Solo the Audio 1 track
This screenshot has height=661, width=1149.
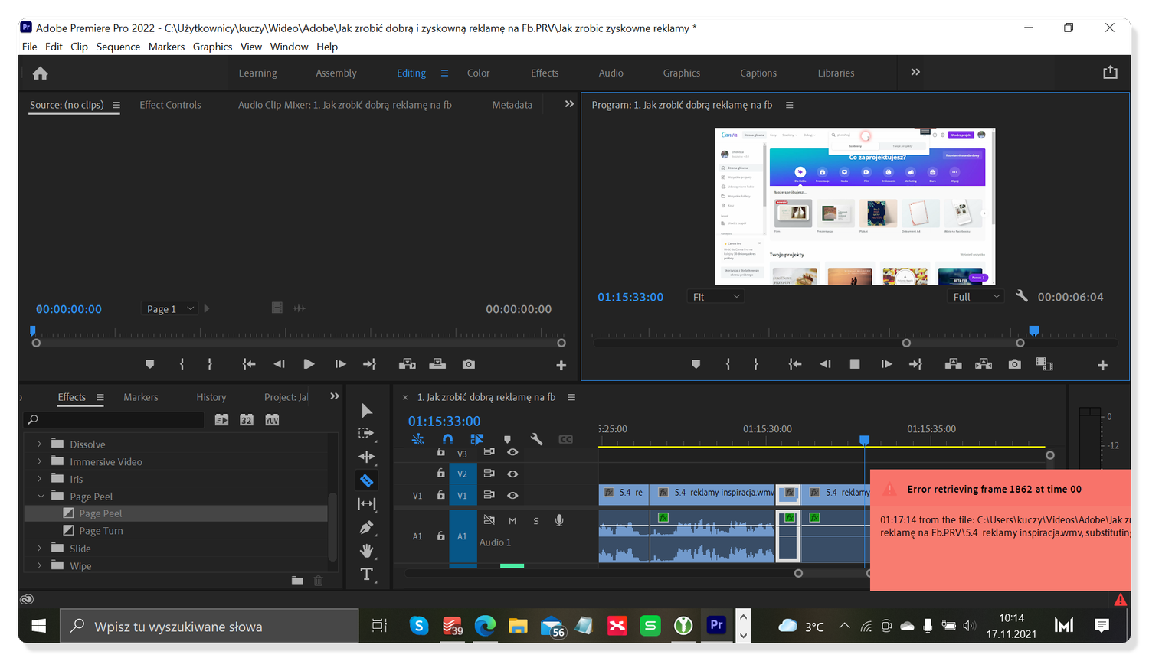coord(535,520)
